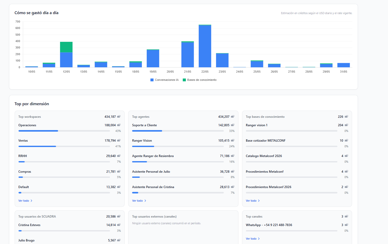The width and height of the screenshot is (388, 244).
Task: Click the Julio Brugo user name
Action: click(x=26, y=240)
